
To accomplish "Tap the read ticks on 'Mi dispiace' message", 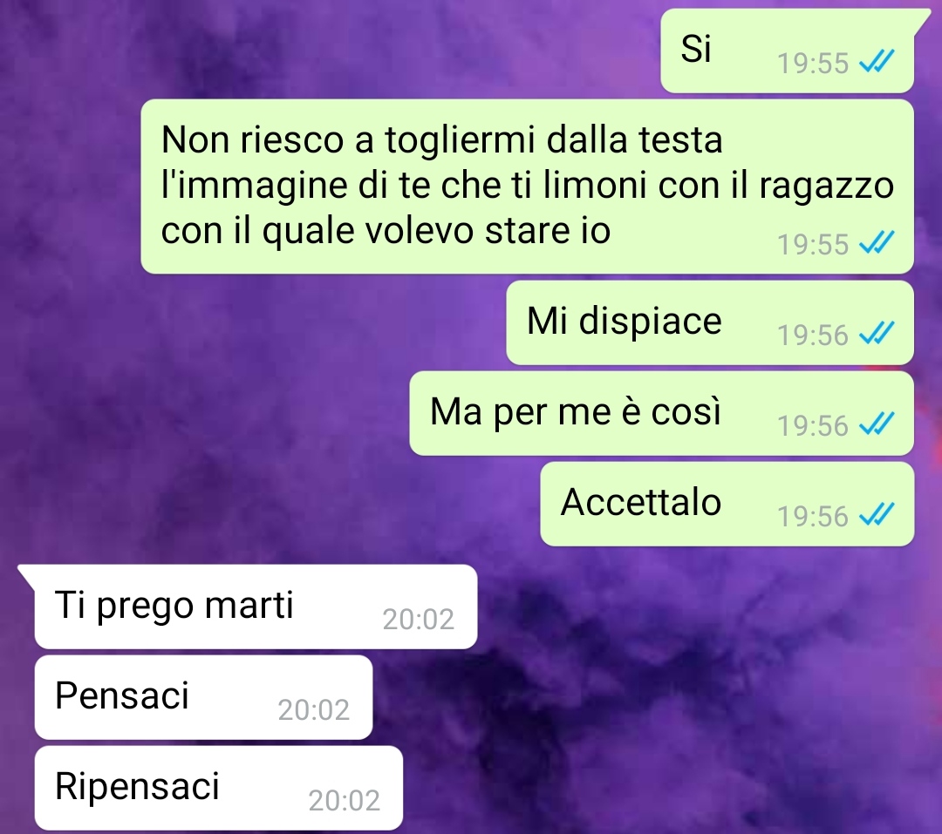I will [x=877, y=333].
